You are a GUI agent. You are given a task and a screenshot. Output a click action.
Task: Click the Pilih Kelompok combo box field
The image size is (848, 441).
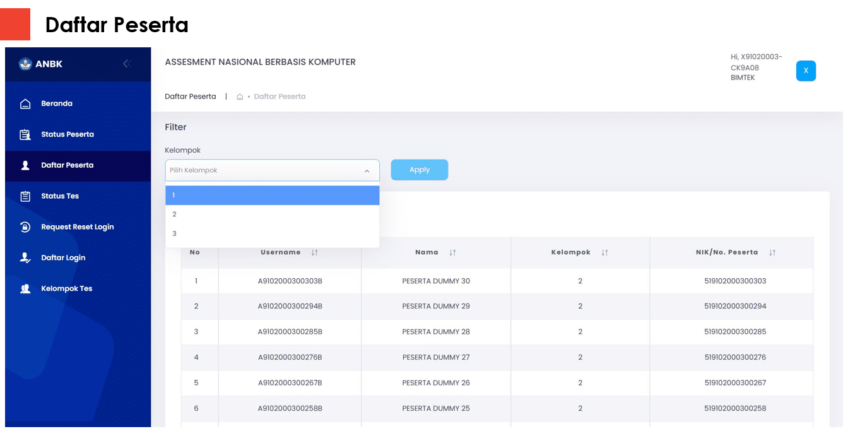[x=273, y=170]
